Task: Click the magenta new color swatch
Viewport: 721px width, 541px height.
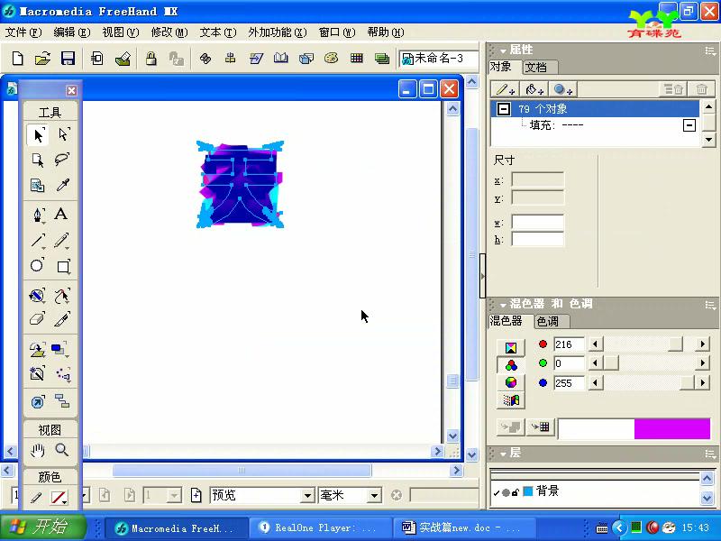Action: pos(671,428)
